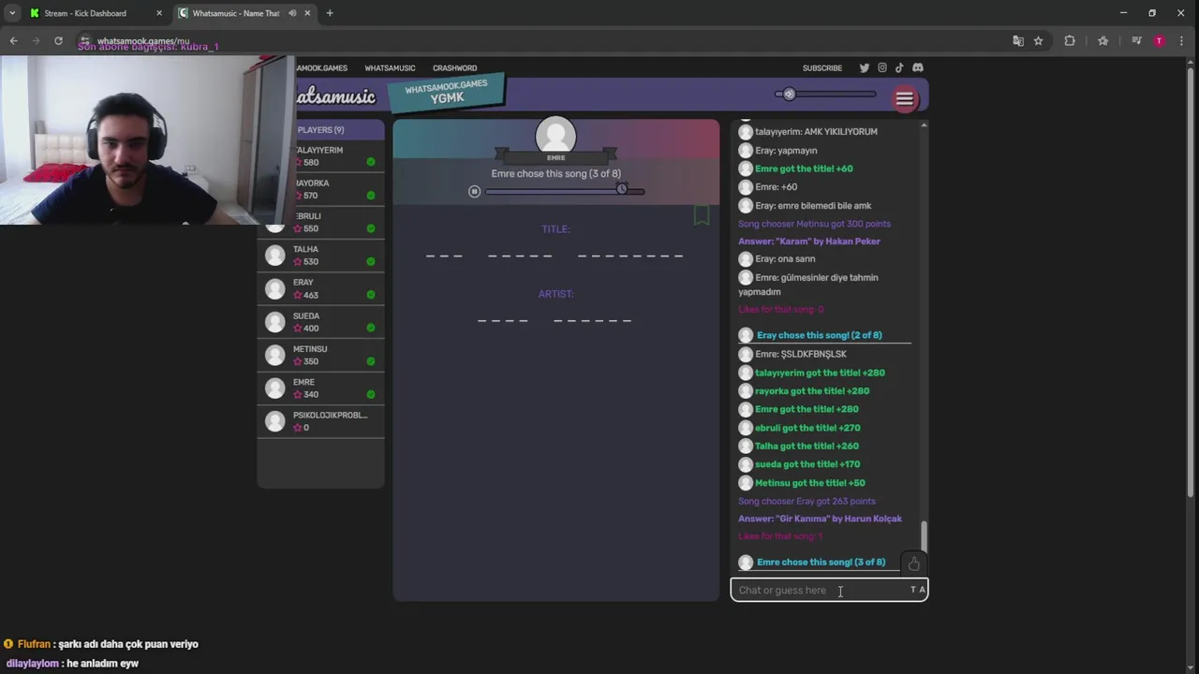Click Emre's avatar in song panel
The image size is (1199, 674).
[555, 136]
